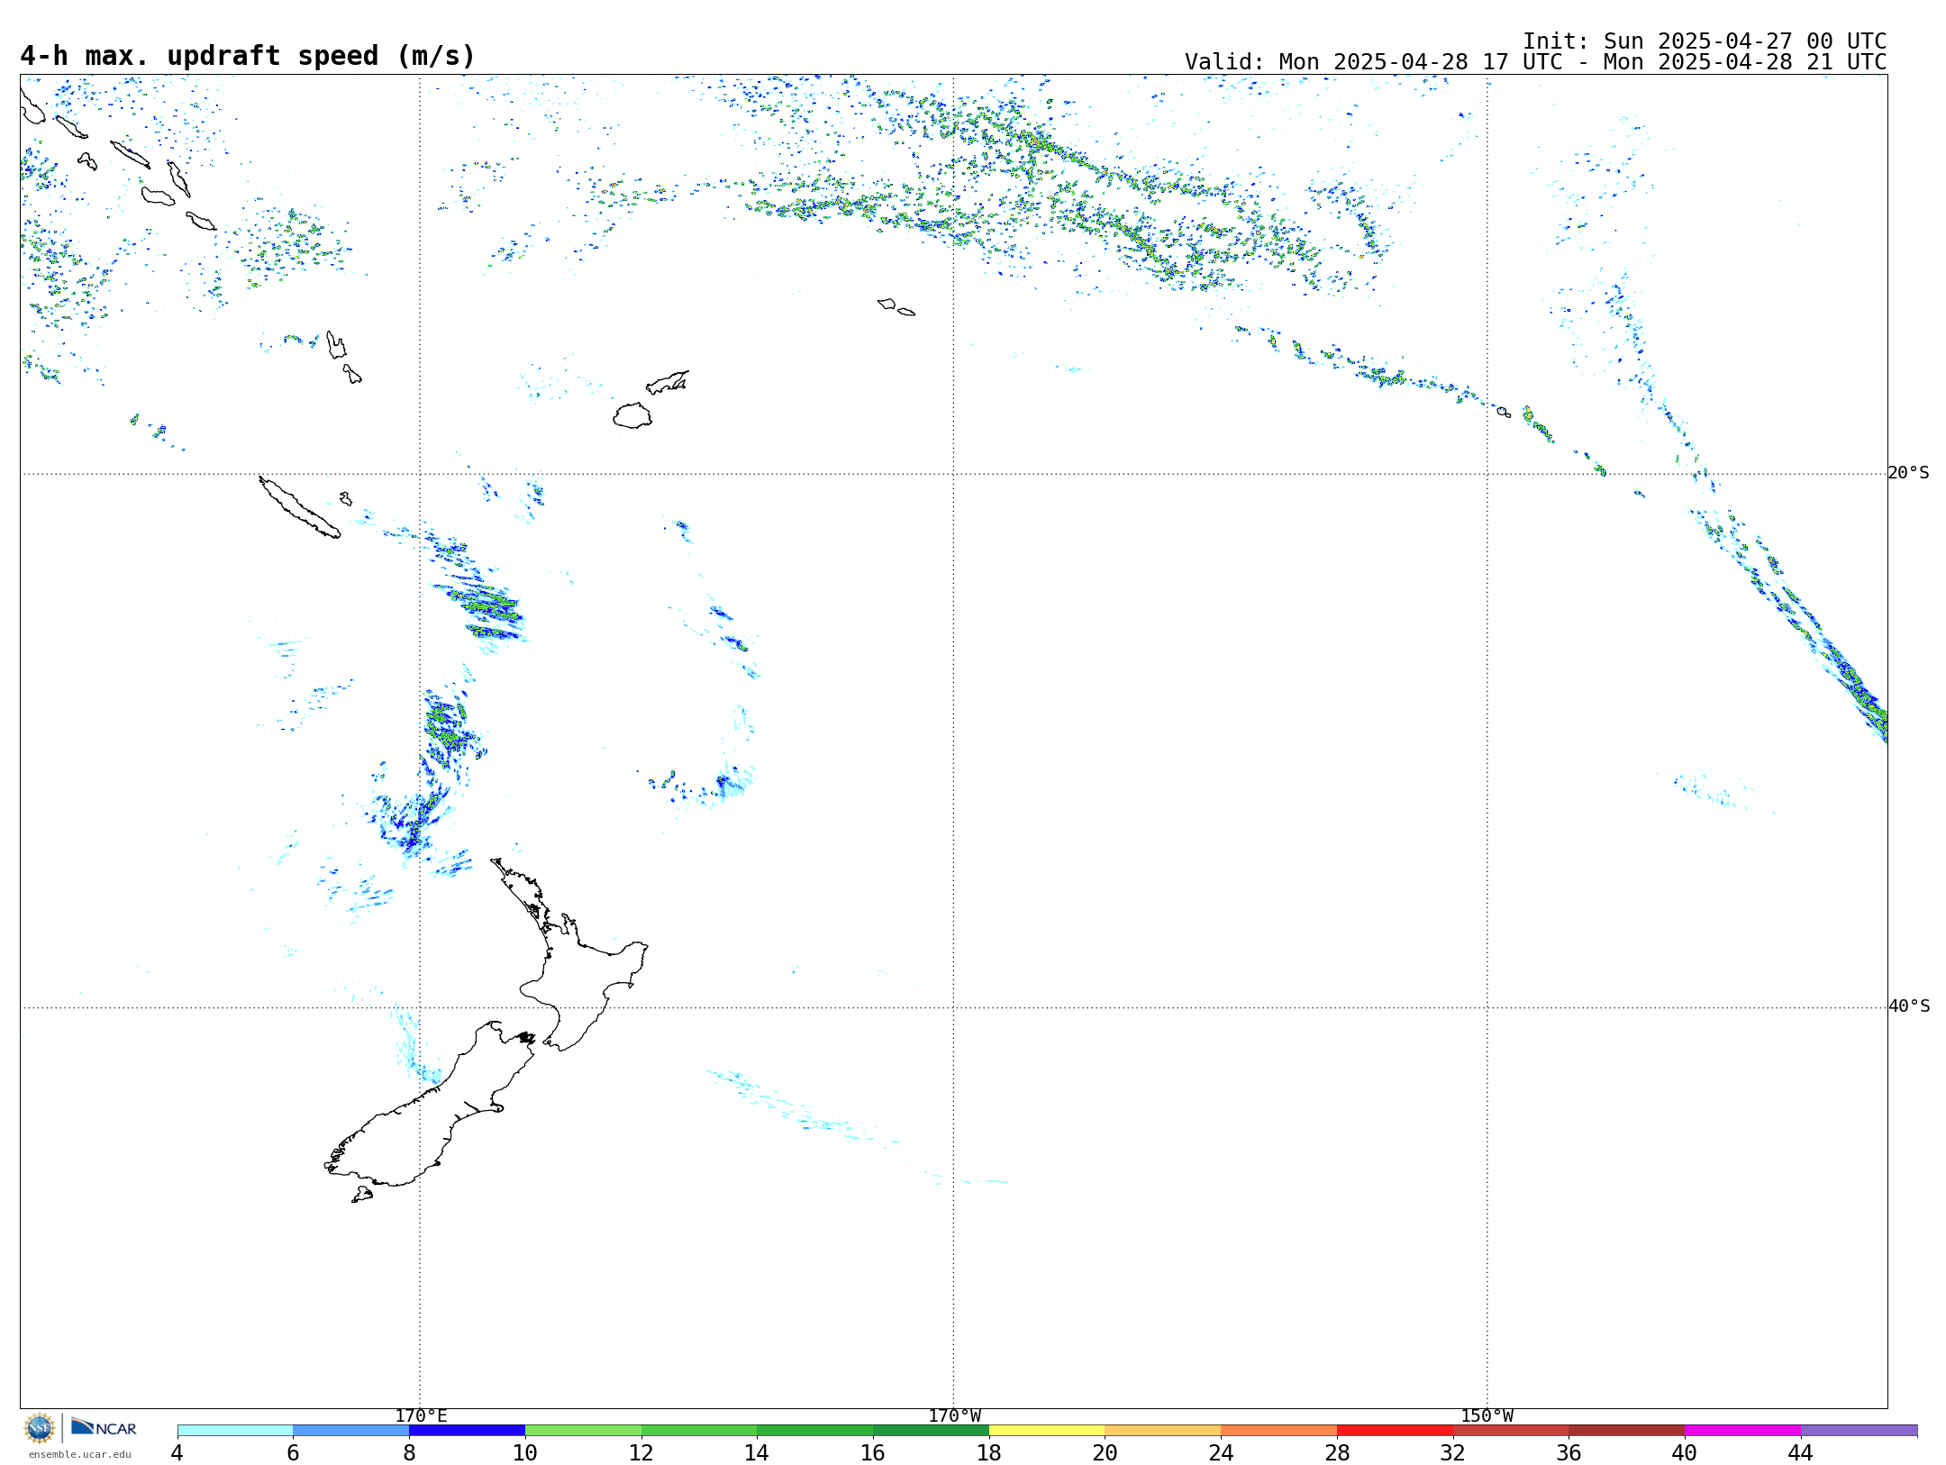
Task: Click the colorbar tick label 28
Action: click(1337, 1453)
